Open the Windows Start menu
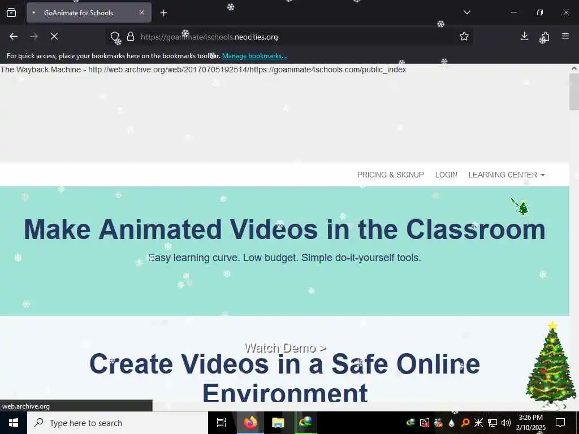The width and height of the screenshot is (579, 434). [x=14, y=423]
